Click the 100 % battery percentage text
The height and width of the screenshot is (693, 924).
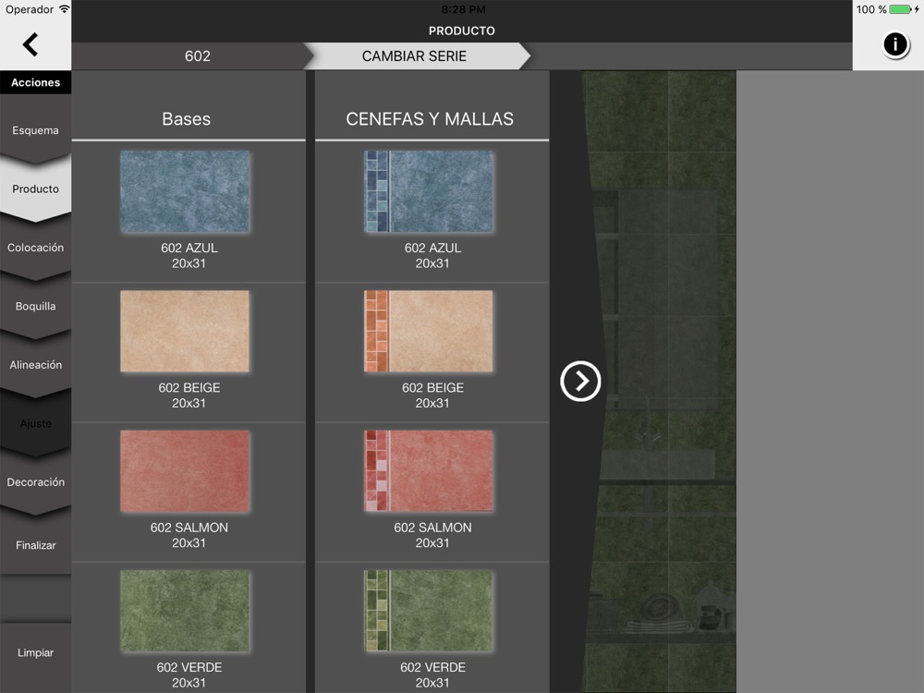[871, 9]
